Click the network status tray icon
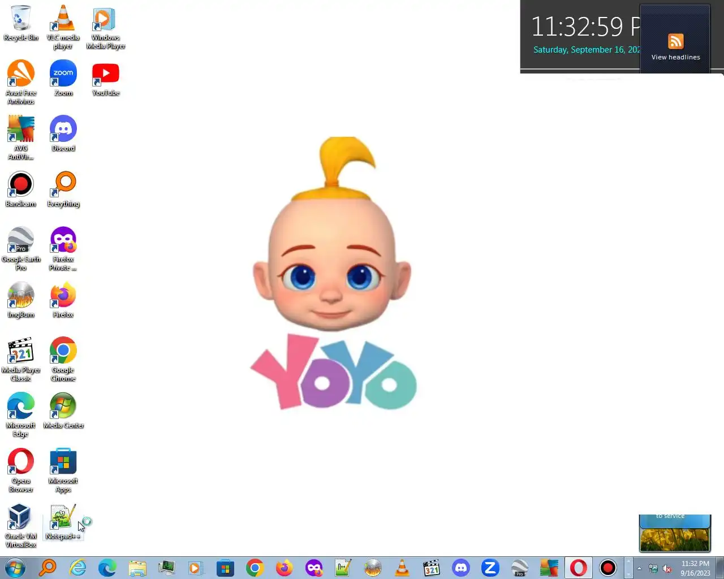The image size is (724, 579). point(653,568)
